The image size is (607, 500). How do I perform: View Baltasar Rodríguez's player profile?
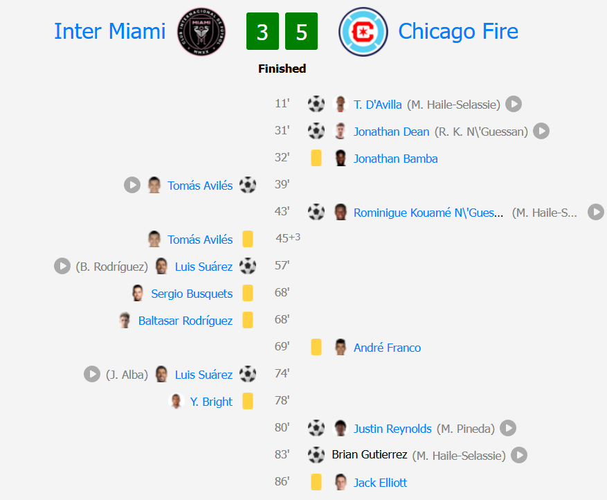185,321
